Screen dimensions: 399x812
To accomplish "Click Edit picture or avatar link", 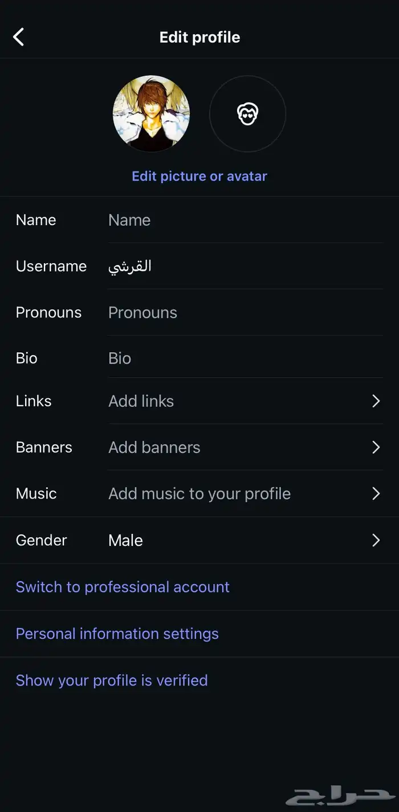I will click(199, 176).
